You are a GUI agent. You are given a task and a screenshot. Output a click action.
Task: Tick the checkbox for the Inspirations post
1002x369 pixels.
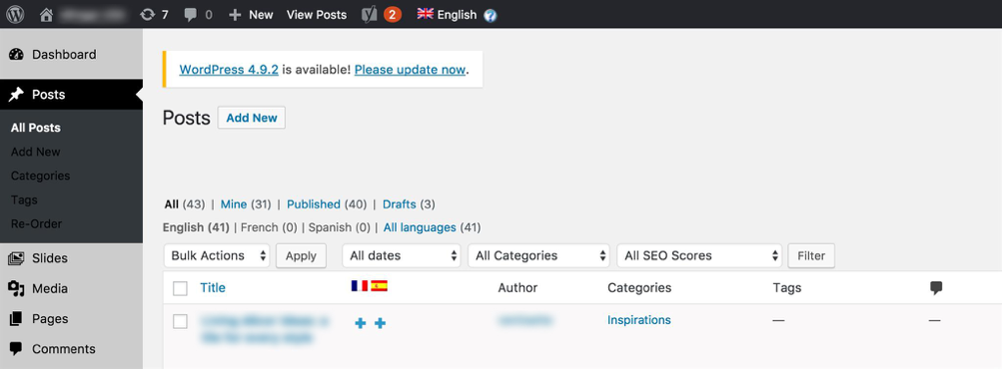click(x=180, y=321)
